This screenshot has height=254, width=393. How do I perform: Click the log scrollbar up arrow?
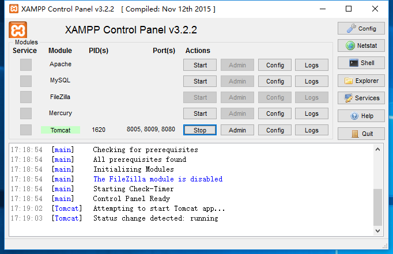coord(377,150)
